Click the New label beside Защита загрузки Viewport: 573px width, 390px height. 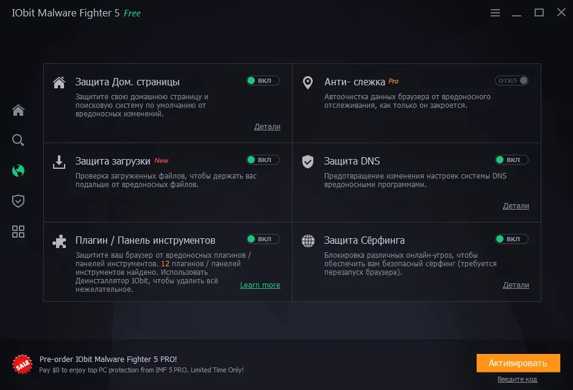[x=161, y=160]
